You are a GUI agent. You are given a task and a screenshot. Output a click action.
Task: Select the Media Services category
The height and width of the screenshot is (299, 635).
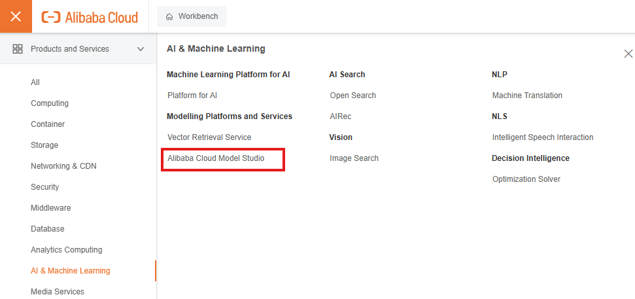tap(58, 292)
